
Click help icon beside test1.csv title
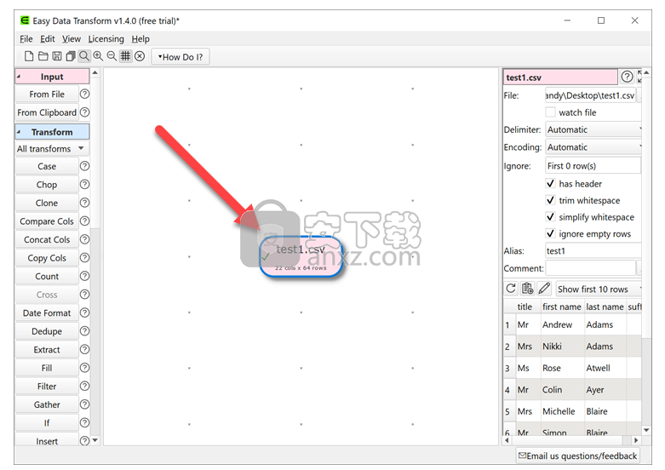pos(627,77)
